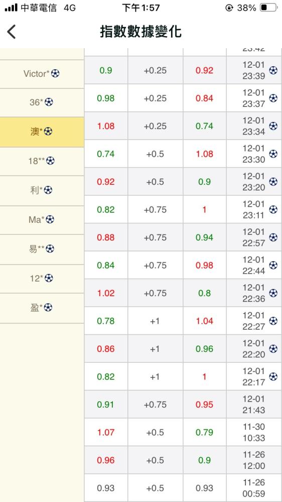The image size is (282, 502).
Task: Select the Ma* bookmaker tab
Action: coord(42,220)
